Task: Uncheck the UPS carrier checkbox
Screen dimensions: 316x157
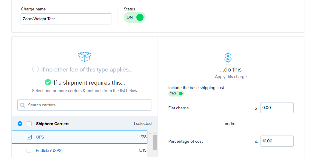Action: click(29, 137)
